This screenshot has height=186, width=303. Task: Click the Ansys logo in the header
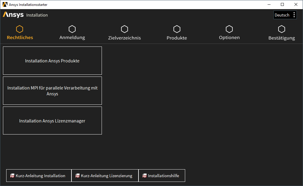[x=13, y=15]
